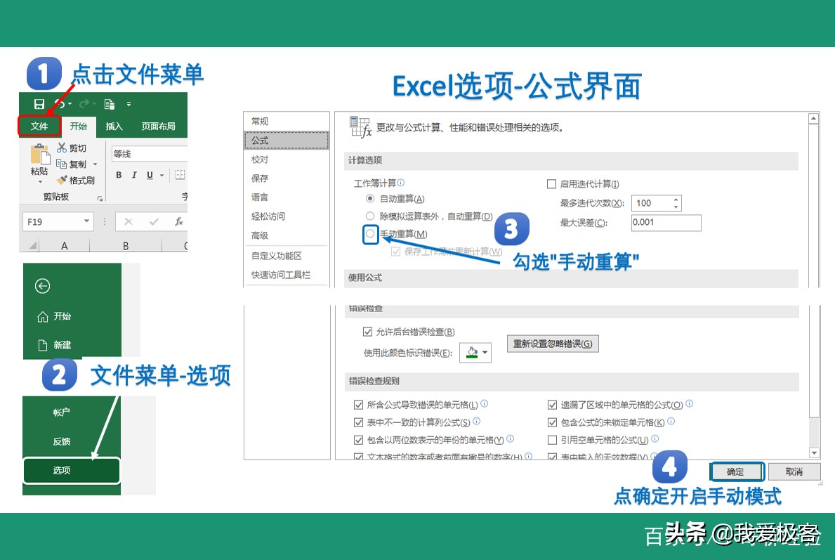Viewport: 835px width, 560px height.
Task: Select column B header
Action: pyautogui.click(x=126, y=246)
